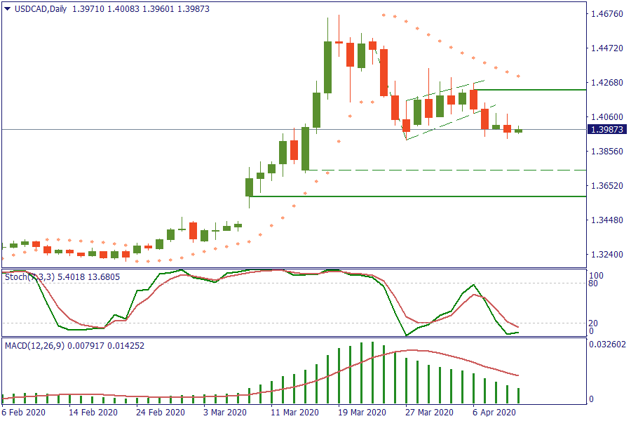The image size is (631, 421).
Task: Select the 3 Mar 2020 date label
Action: (x=225, y=413)
